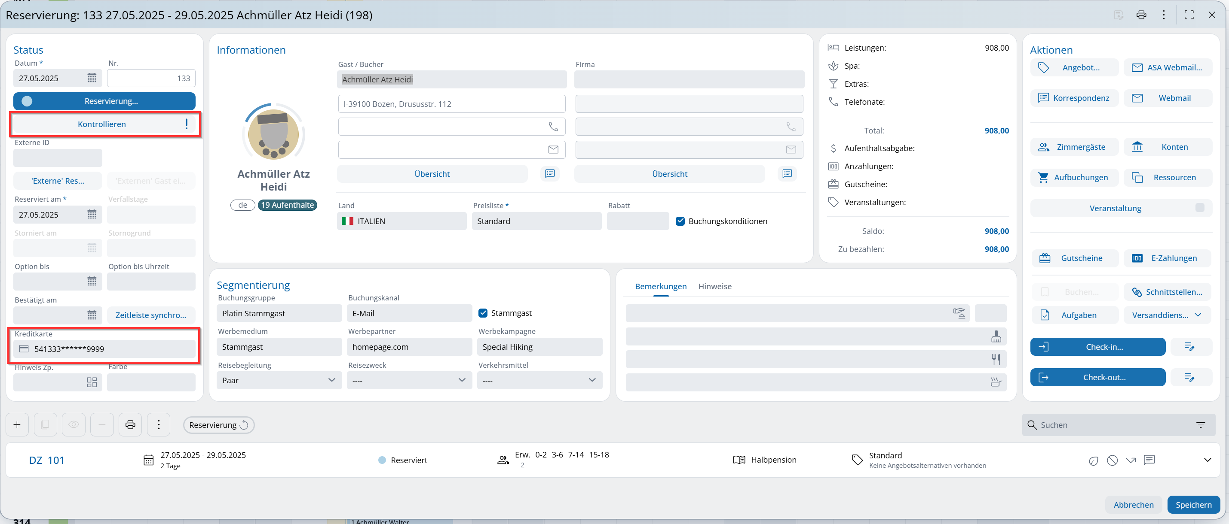Click the Kreditkarte number field
Image resolution: width=1229 pixels, height=524 pixels.
point(104,349)
